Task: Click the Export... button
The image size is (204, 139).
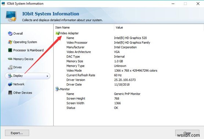Action: click(x=17, y=133)
